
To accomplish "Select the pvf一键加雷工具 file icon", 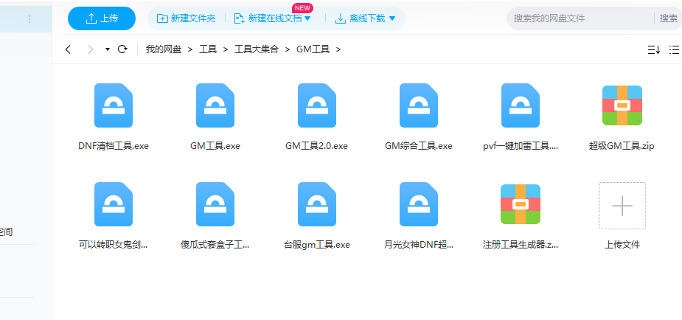I will (x=521, y=105).
